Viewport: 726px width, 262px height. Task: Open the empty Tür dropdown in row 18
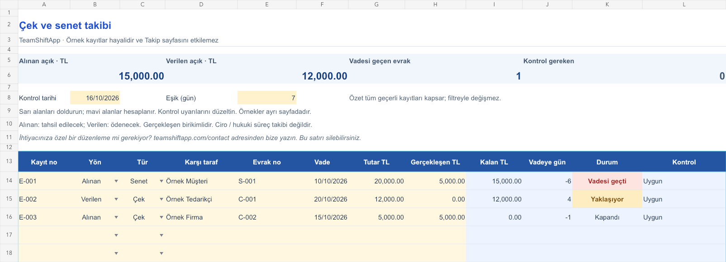pyautogui.click(x=161, y=253)
